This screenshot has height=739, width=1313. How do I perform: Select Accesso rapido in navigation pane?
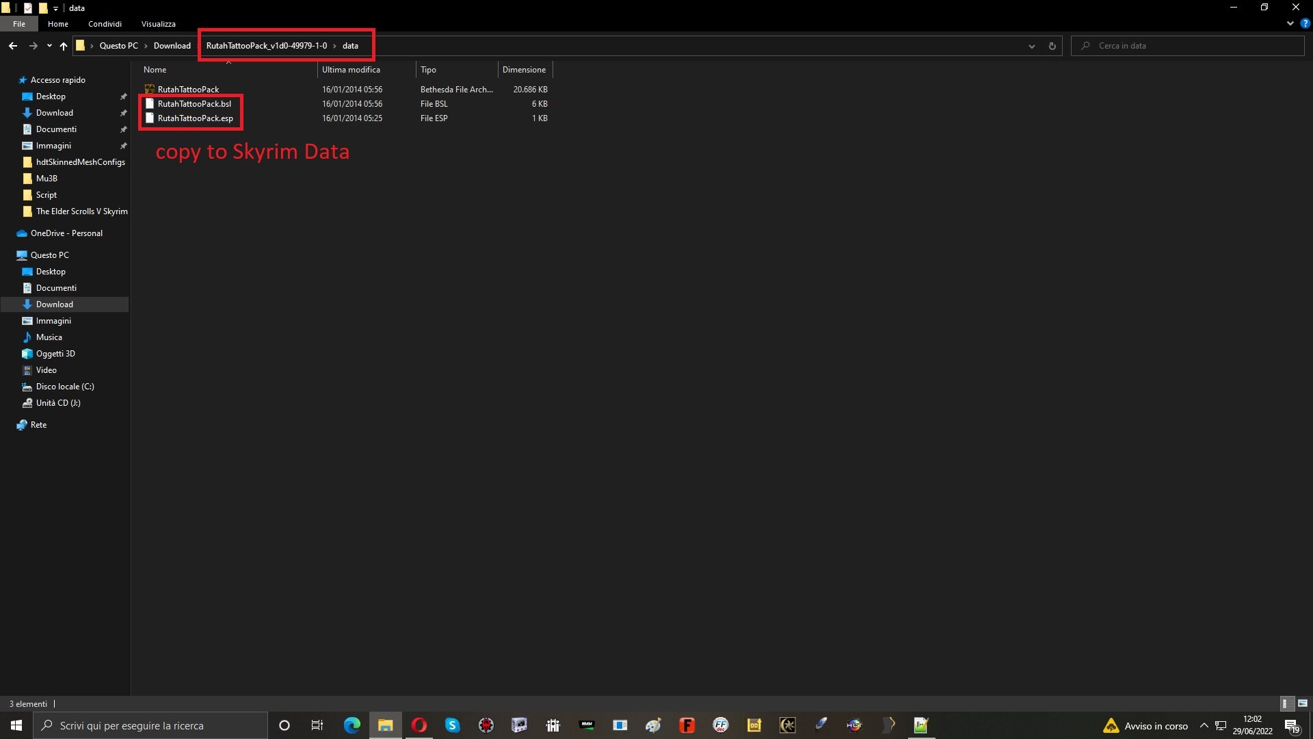click(x=57, y=80)
